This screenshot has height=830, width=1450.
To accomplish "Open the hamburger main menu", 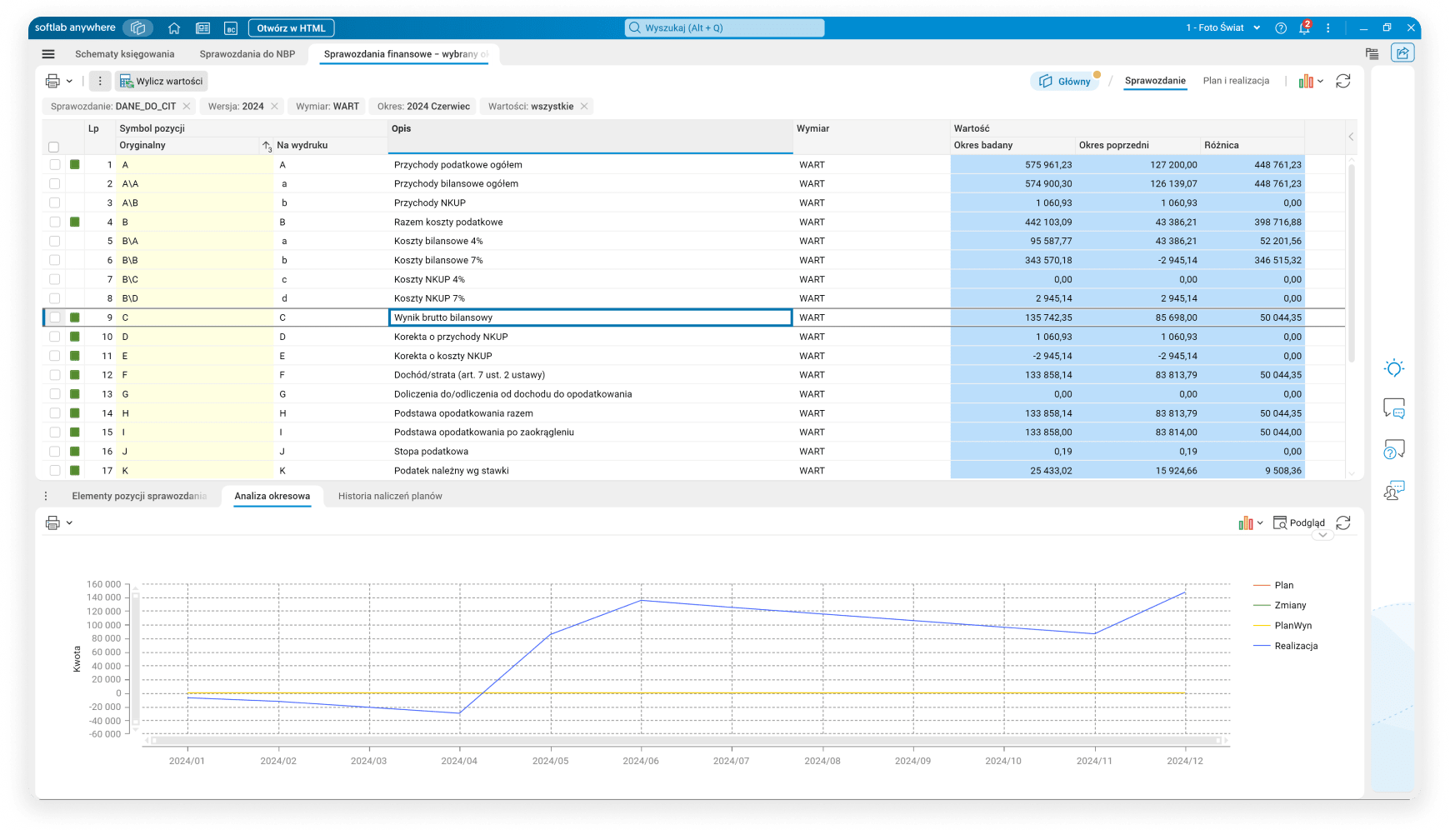I will pos(48,54).
